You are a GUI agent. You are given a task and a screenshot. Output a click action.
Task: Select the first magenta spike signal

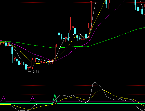(x=3, y=99)
